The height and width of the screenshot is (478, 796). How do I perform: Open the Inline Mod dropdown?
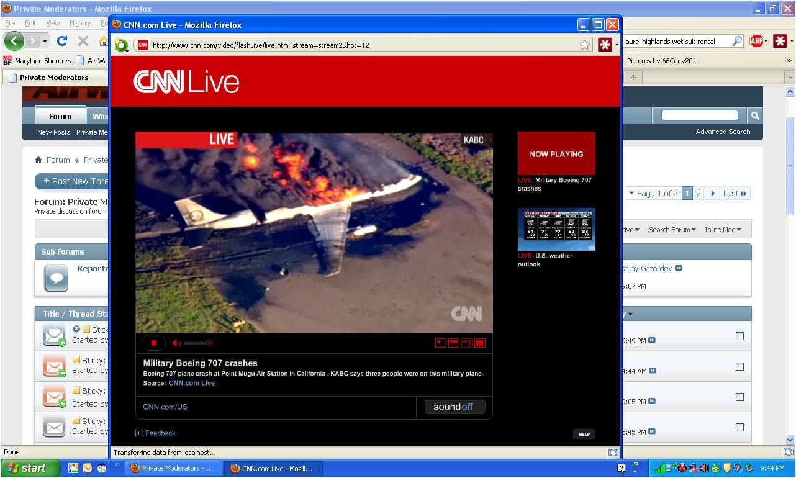(x=723, y=230)
